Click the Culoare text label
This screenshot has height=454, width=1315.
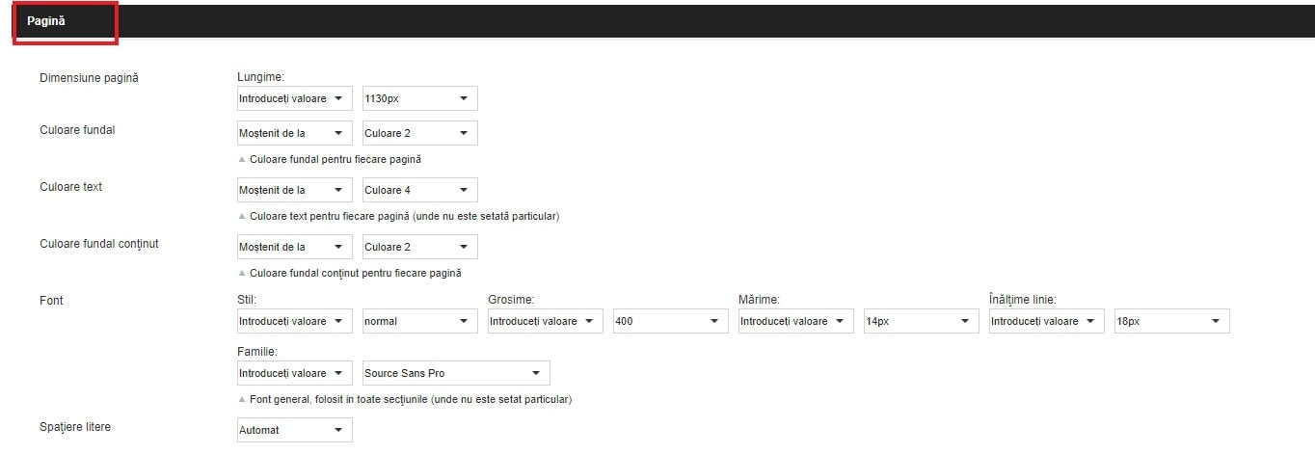70,186
